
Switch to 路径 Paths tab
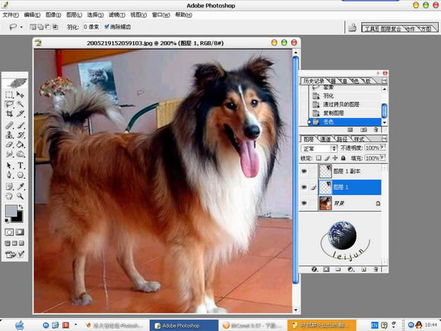(342, 139)
